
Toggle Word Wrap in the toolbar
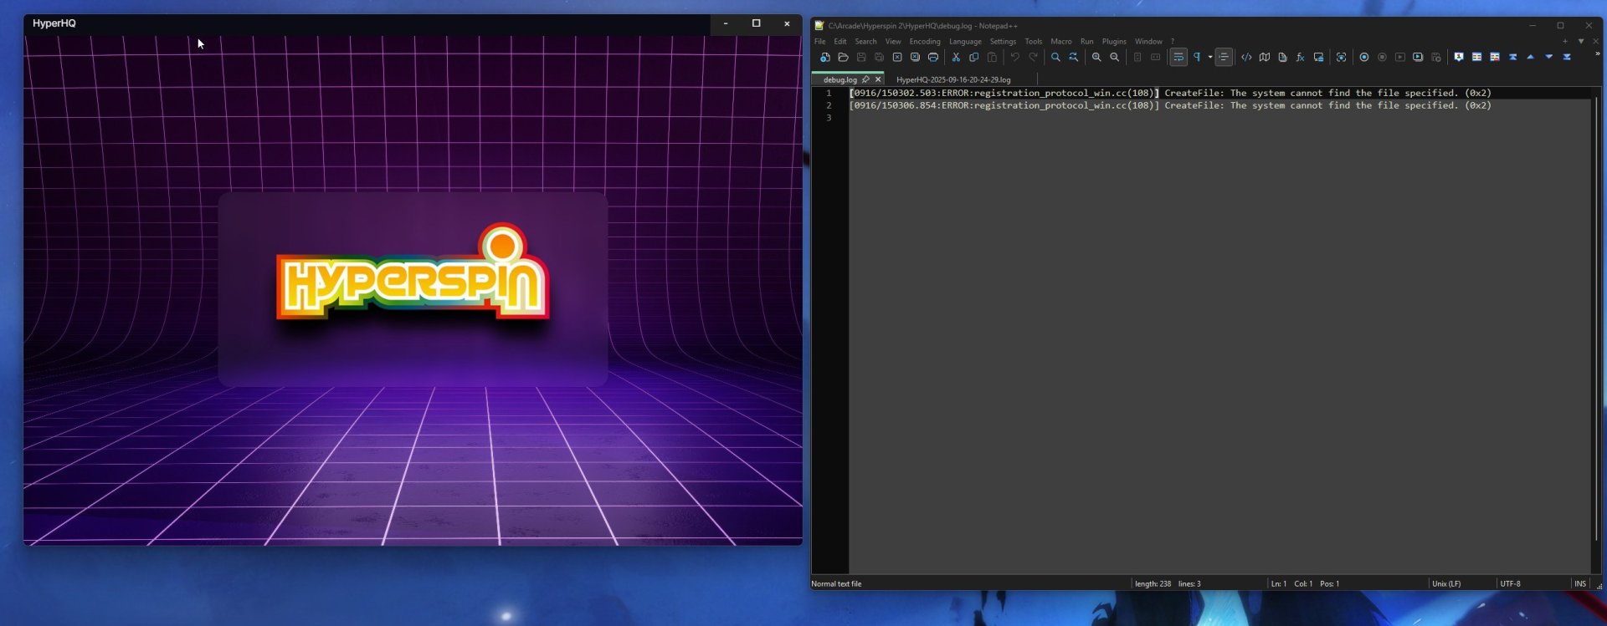[1178, 58]
